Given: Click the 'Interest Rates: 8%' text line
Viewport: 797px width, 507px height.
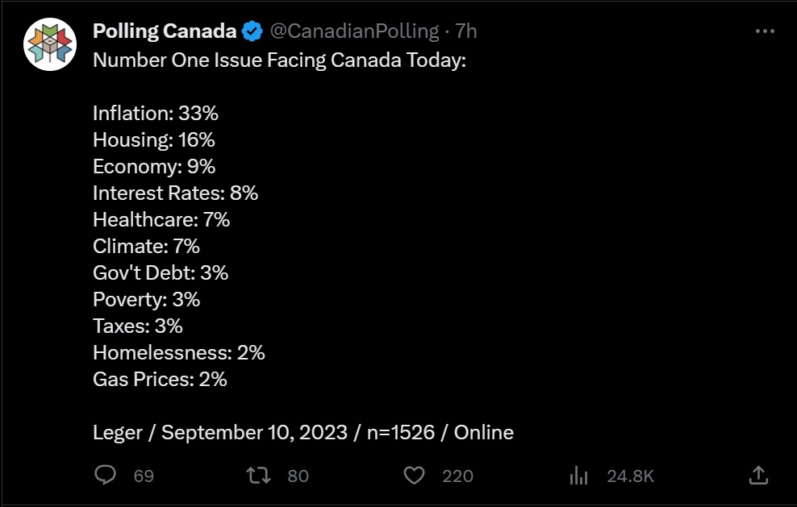Looking at the screenshot, I should coord(175,193).
